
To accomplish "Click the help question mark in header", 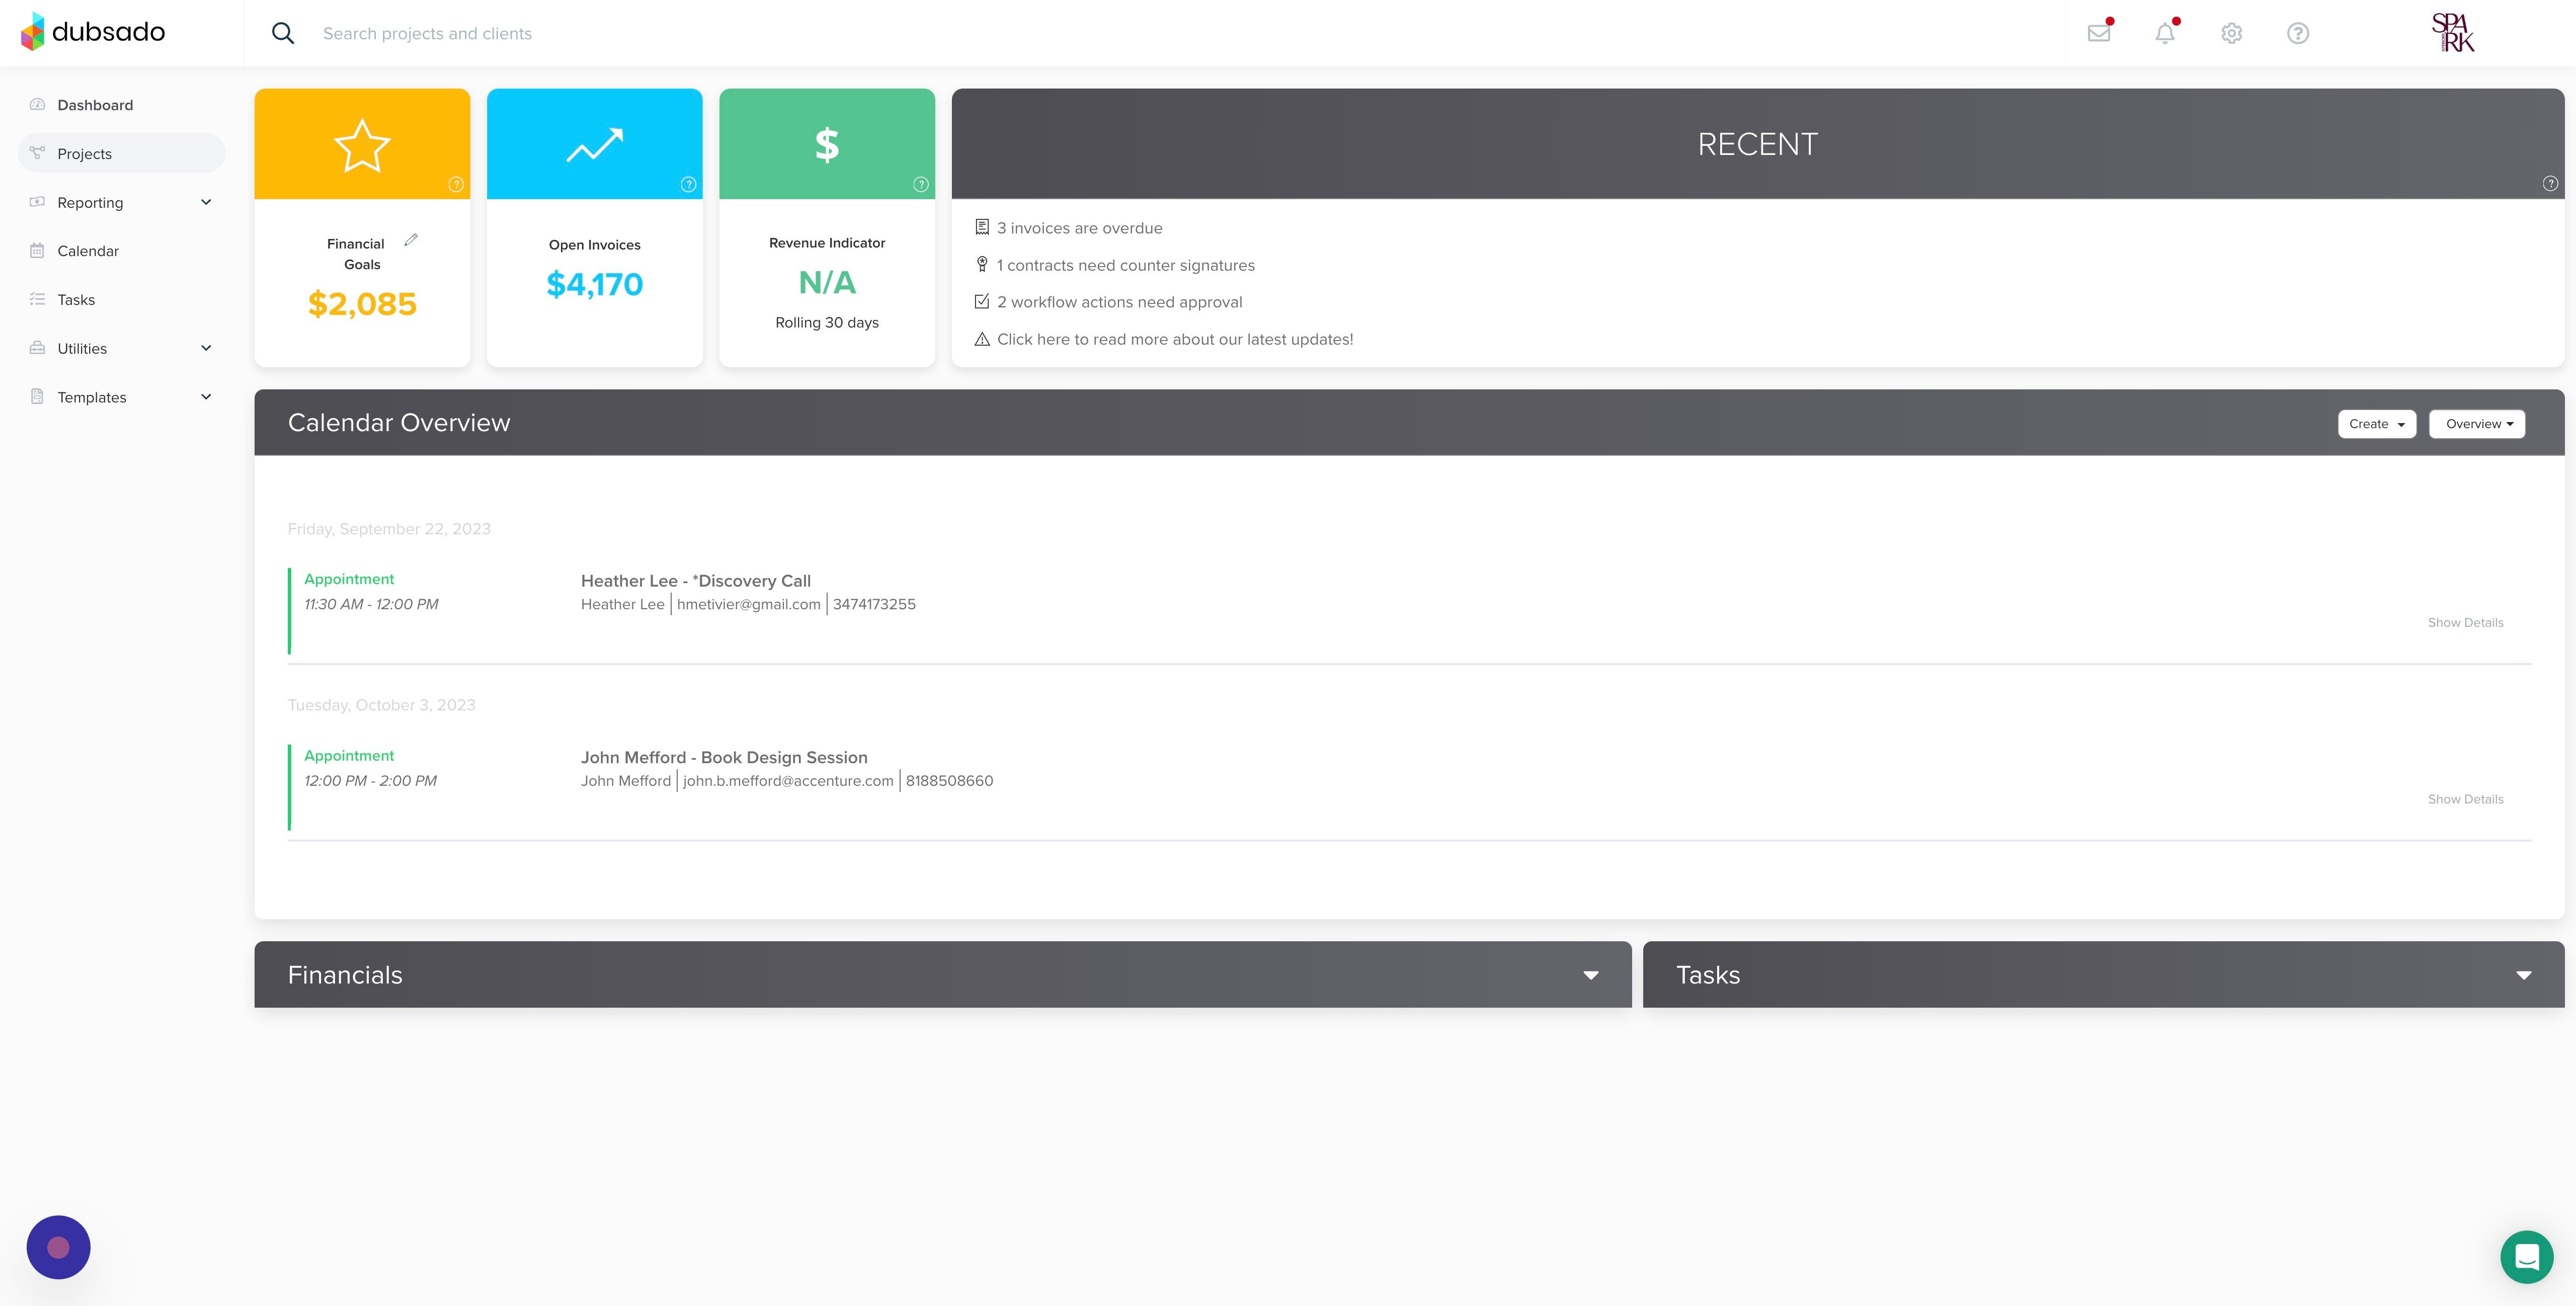I will [x=2298, y=33].
